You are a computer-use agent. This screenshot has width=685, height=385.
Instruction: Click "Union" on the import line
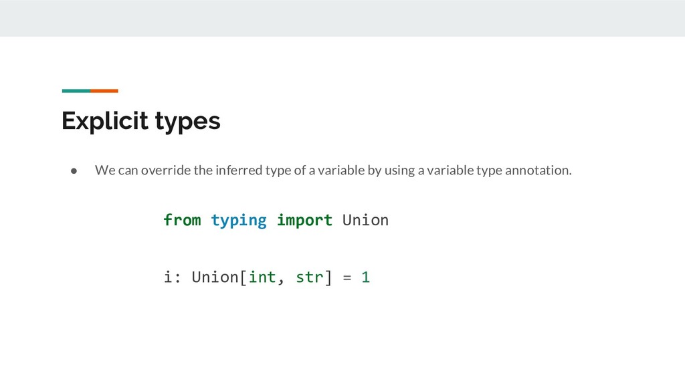point(365,220)
